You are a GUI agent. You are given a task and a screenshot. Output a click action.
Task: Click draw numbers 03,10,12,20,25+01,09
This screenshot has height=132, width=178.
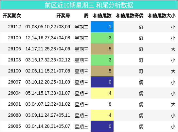(x=48, y=82)
